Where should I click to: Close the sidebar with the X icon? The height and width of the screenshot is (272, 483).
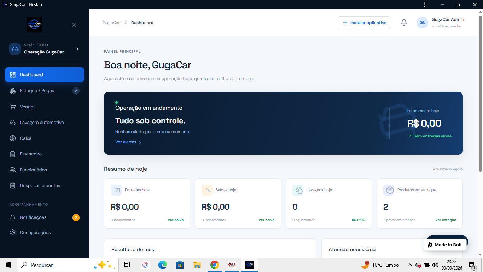[x=74, y=25]
